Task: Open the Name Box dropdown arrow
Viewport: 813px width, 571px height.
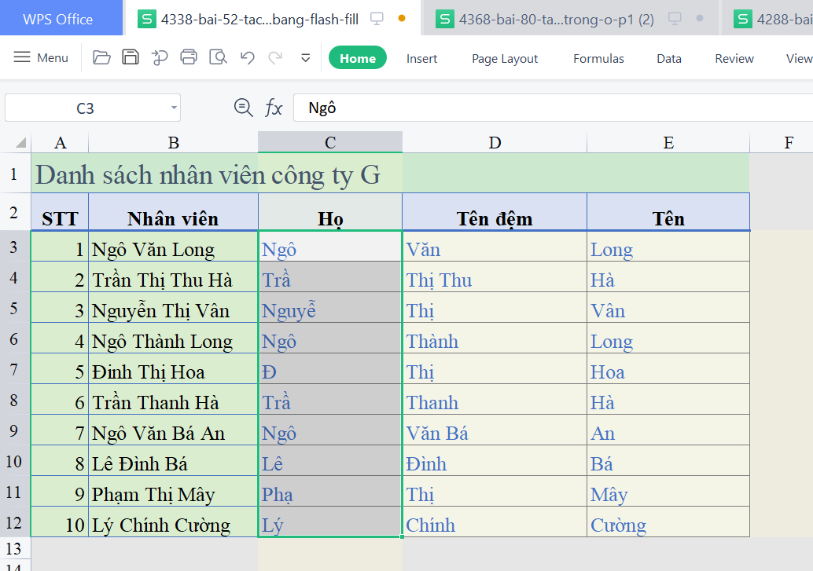Action: [x=174, y=108]
